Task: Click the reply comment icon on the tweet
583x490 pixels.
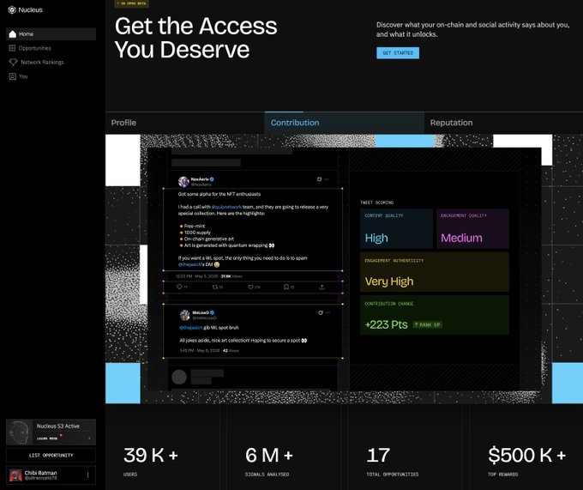Action: click(x=179, y=287)
